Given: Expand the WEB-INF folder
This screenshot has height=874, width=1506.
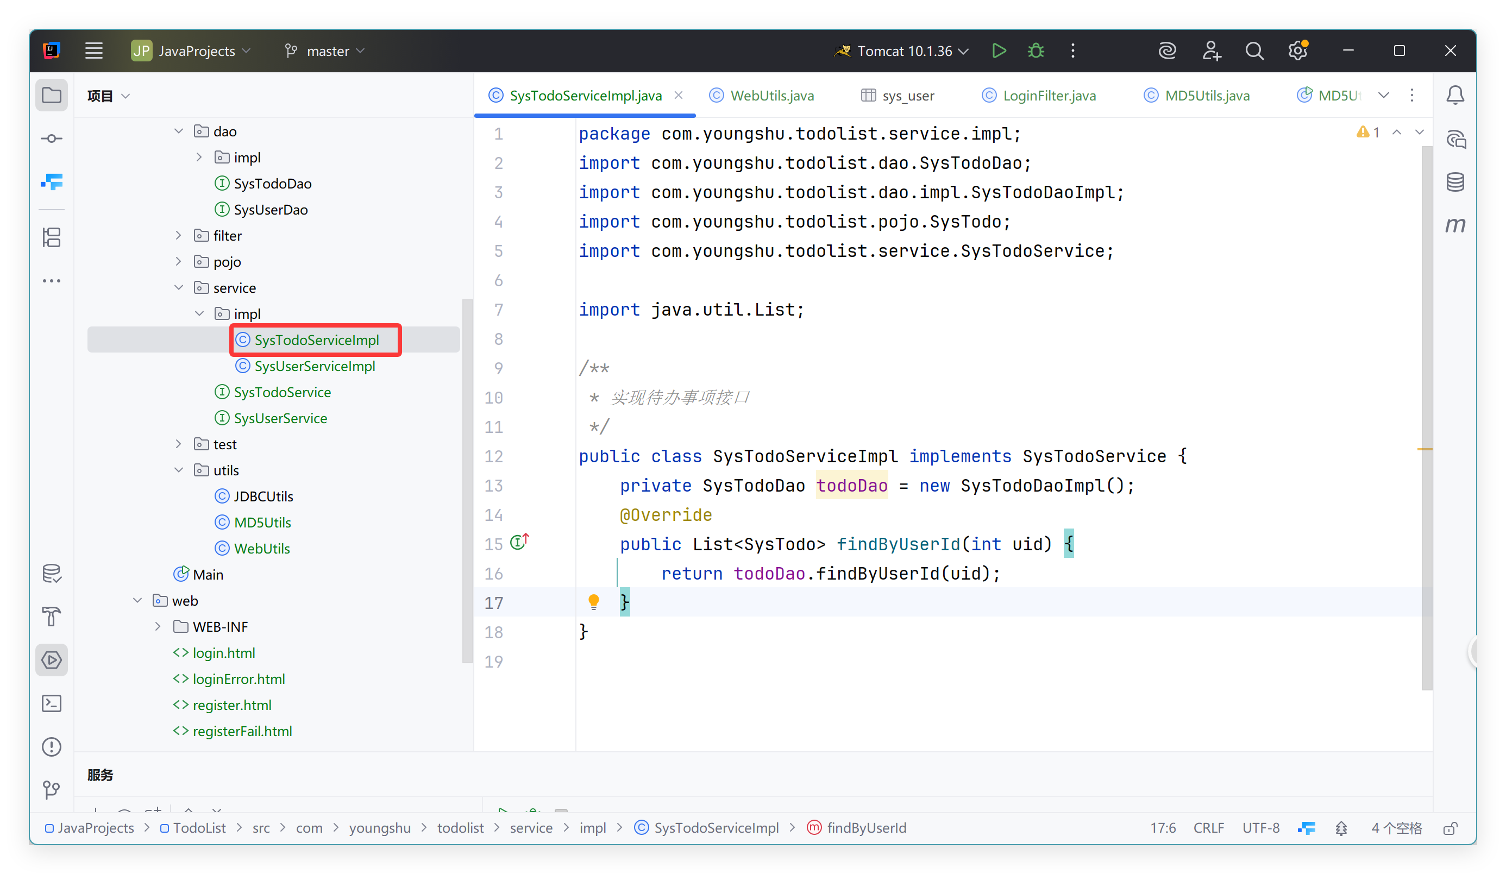Looking at the screenshot, I should tap(158, 627).
